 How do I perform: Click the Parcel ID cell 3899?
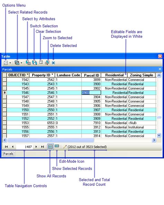(x=91, y=80)
